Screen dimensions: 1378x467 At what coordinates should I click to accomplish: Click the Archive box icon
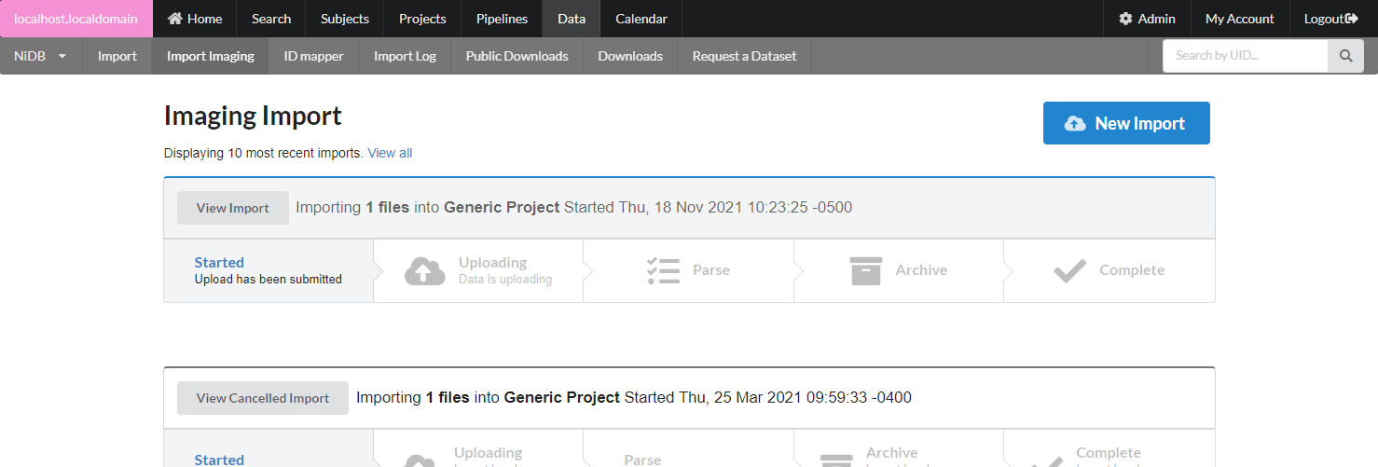[x=866, y=270]
